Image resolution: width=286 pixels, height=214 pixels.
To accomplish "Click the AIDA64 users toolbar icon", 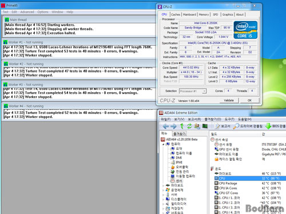I will click(x=197, y=126).
